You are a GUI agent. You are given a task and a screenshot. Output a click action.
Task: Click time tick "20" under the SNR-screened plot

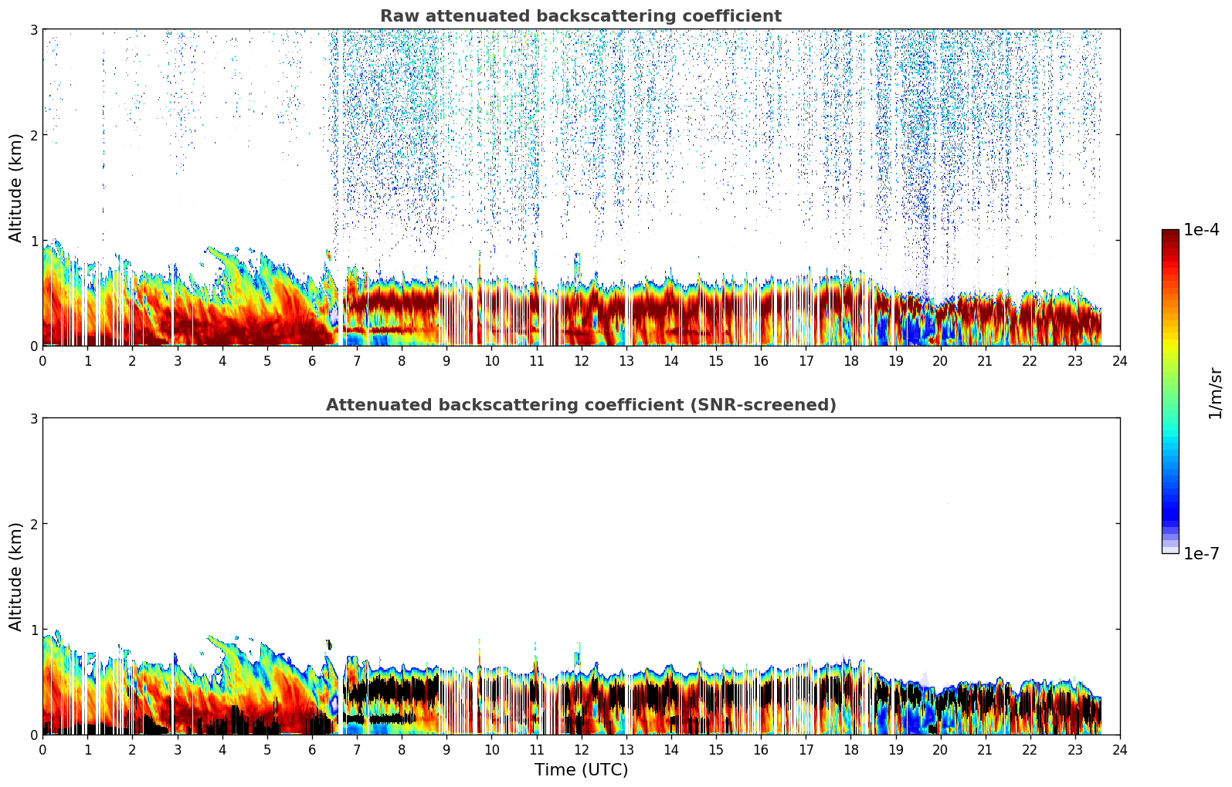click(x=940, y=749)
